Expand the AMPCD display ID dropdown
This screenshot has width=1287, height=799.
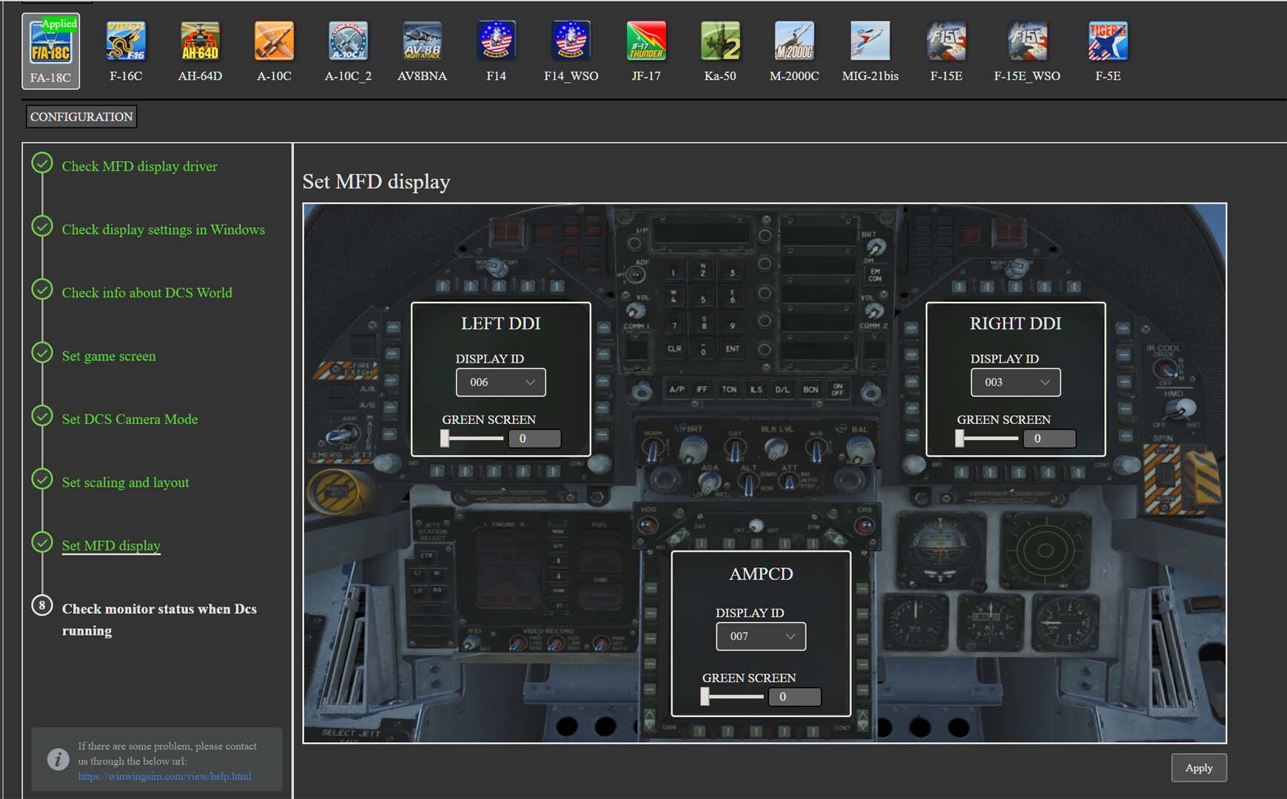click(761, 636)
